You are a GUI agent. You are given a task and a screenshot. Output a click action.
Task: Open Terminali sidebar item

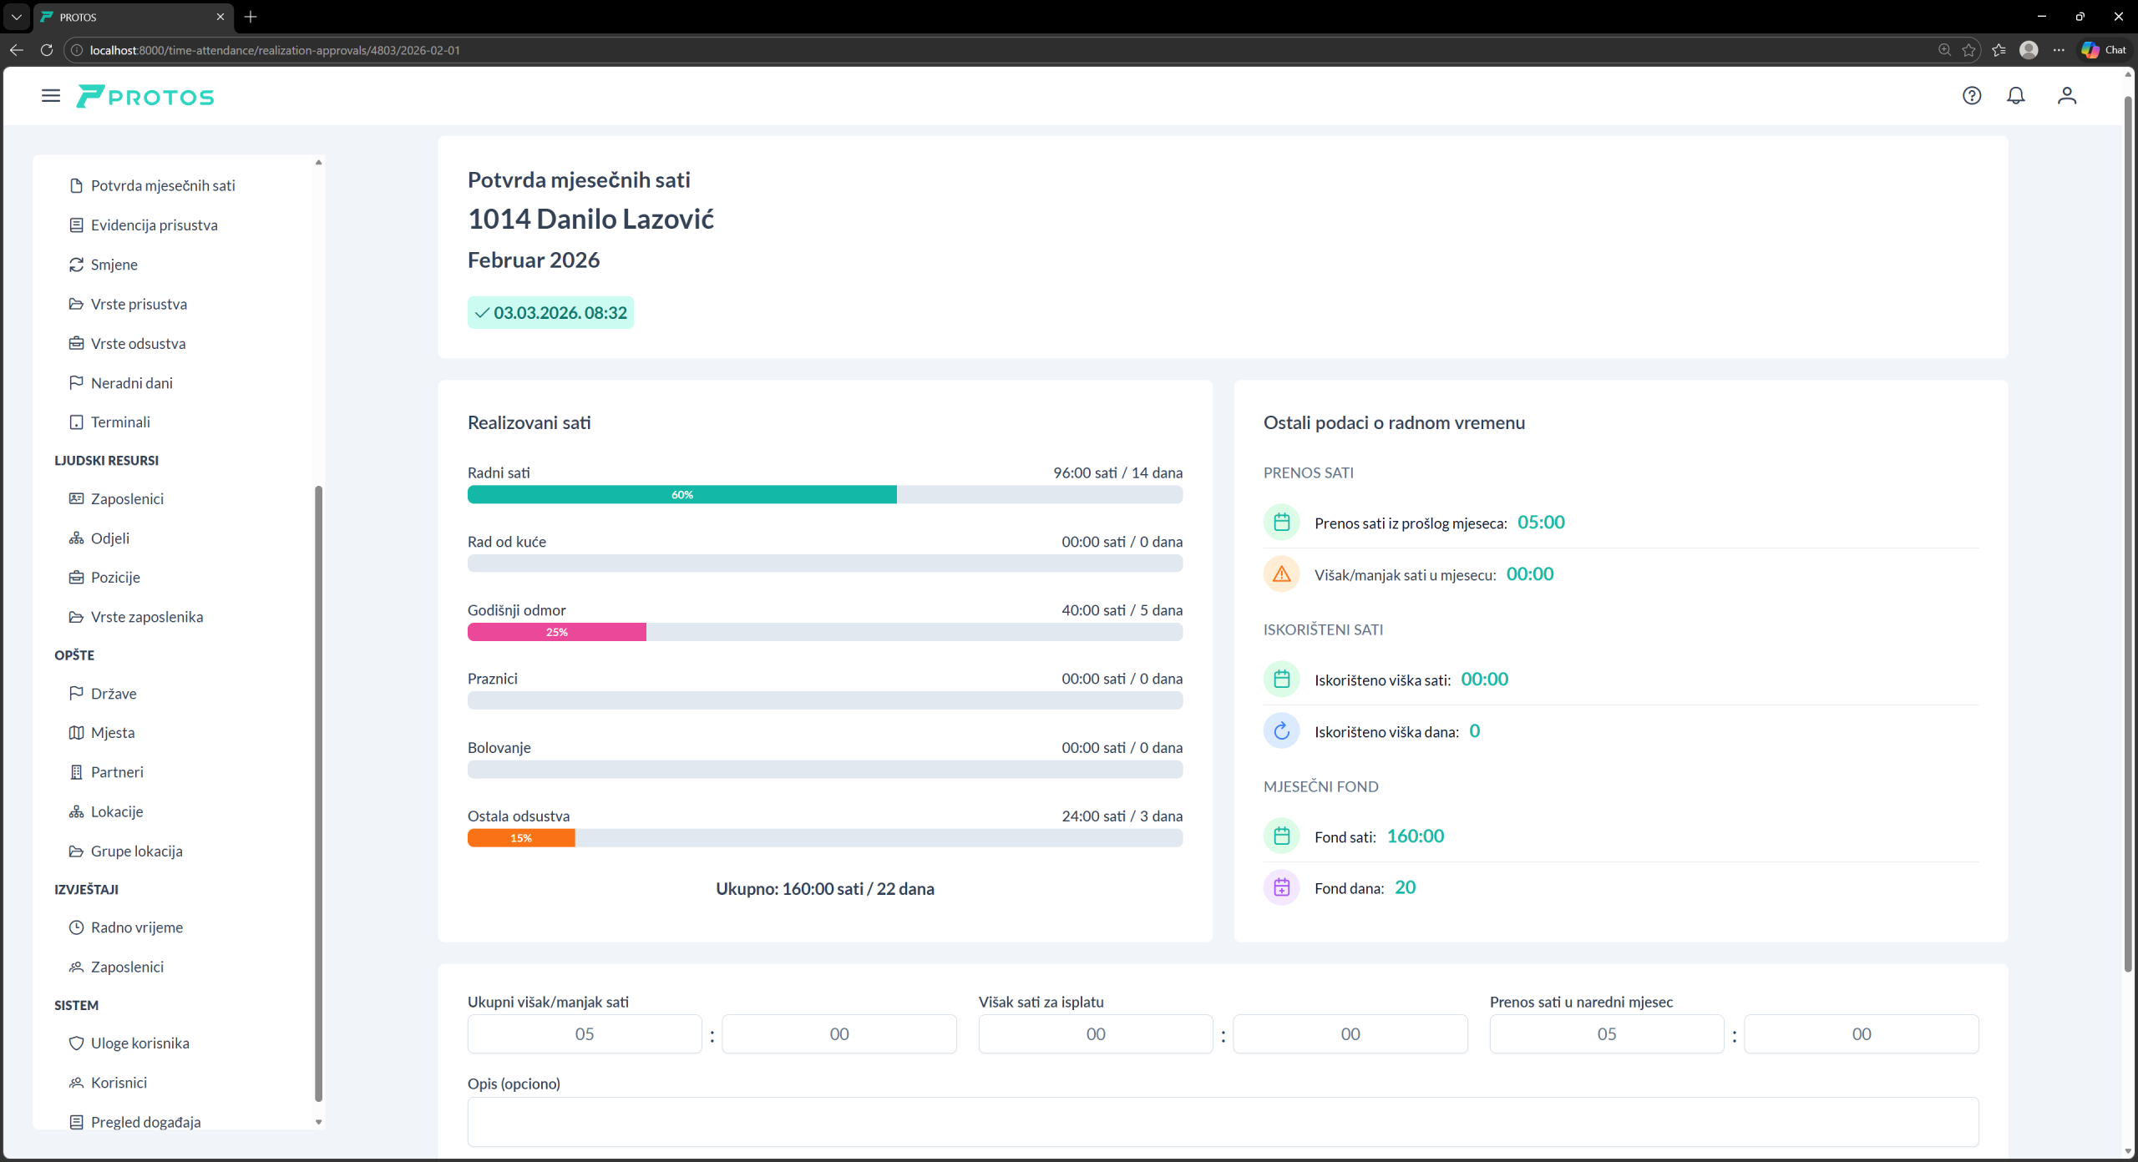click(120, 422)
